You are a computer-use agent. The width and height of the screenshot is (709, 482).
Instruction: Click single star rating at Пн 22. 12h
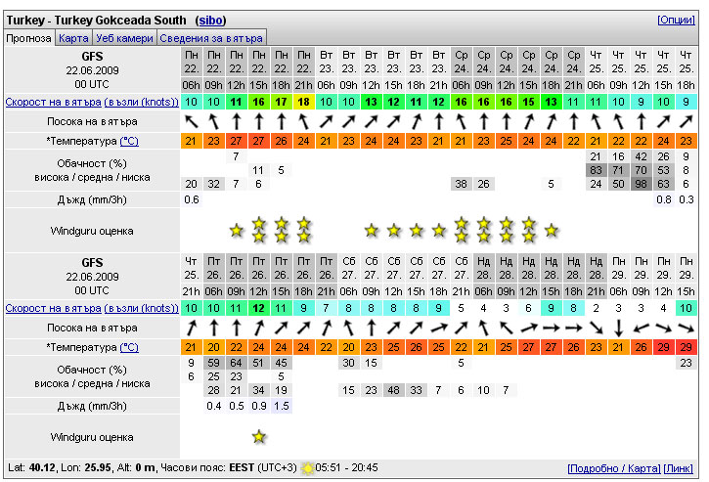tap(236, 231)
